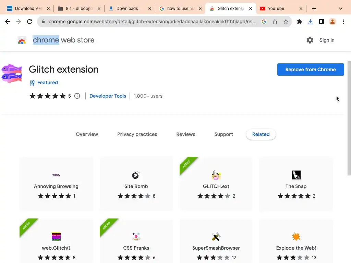Click the address bar URL field
This screenshot has width=351, height=263.
(x=152, y=22)
